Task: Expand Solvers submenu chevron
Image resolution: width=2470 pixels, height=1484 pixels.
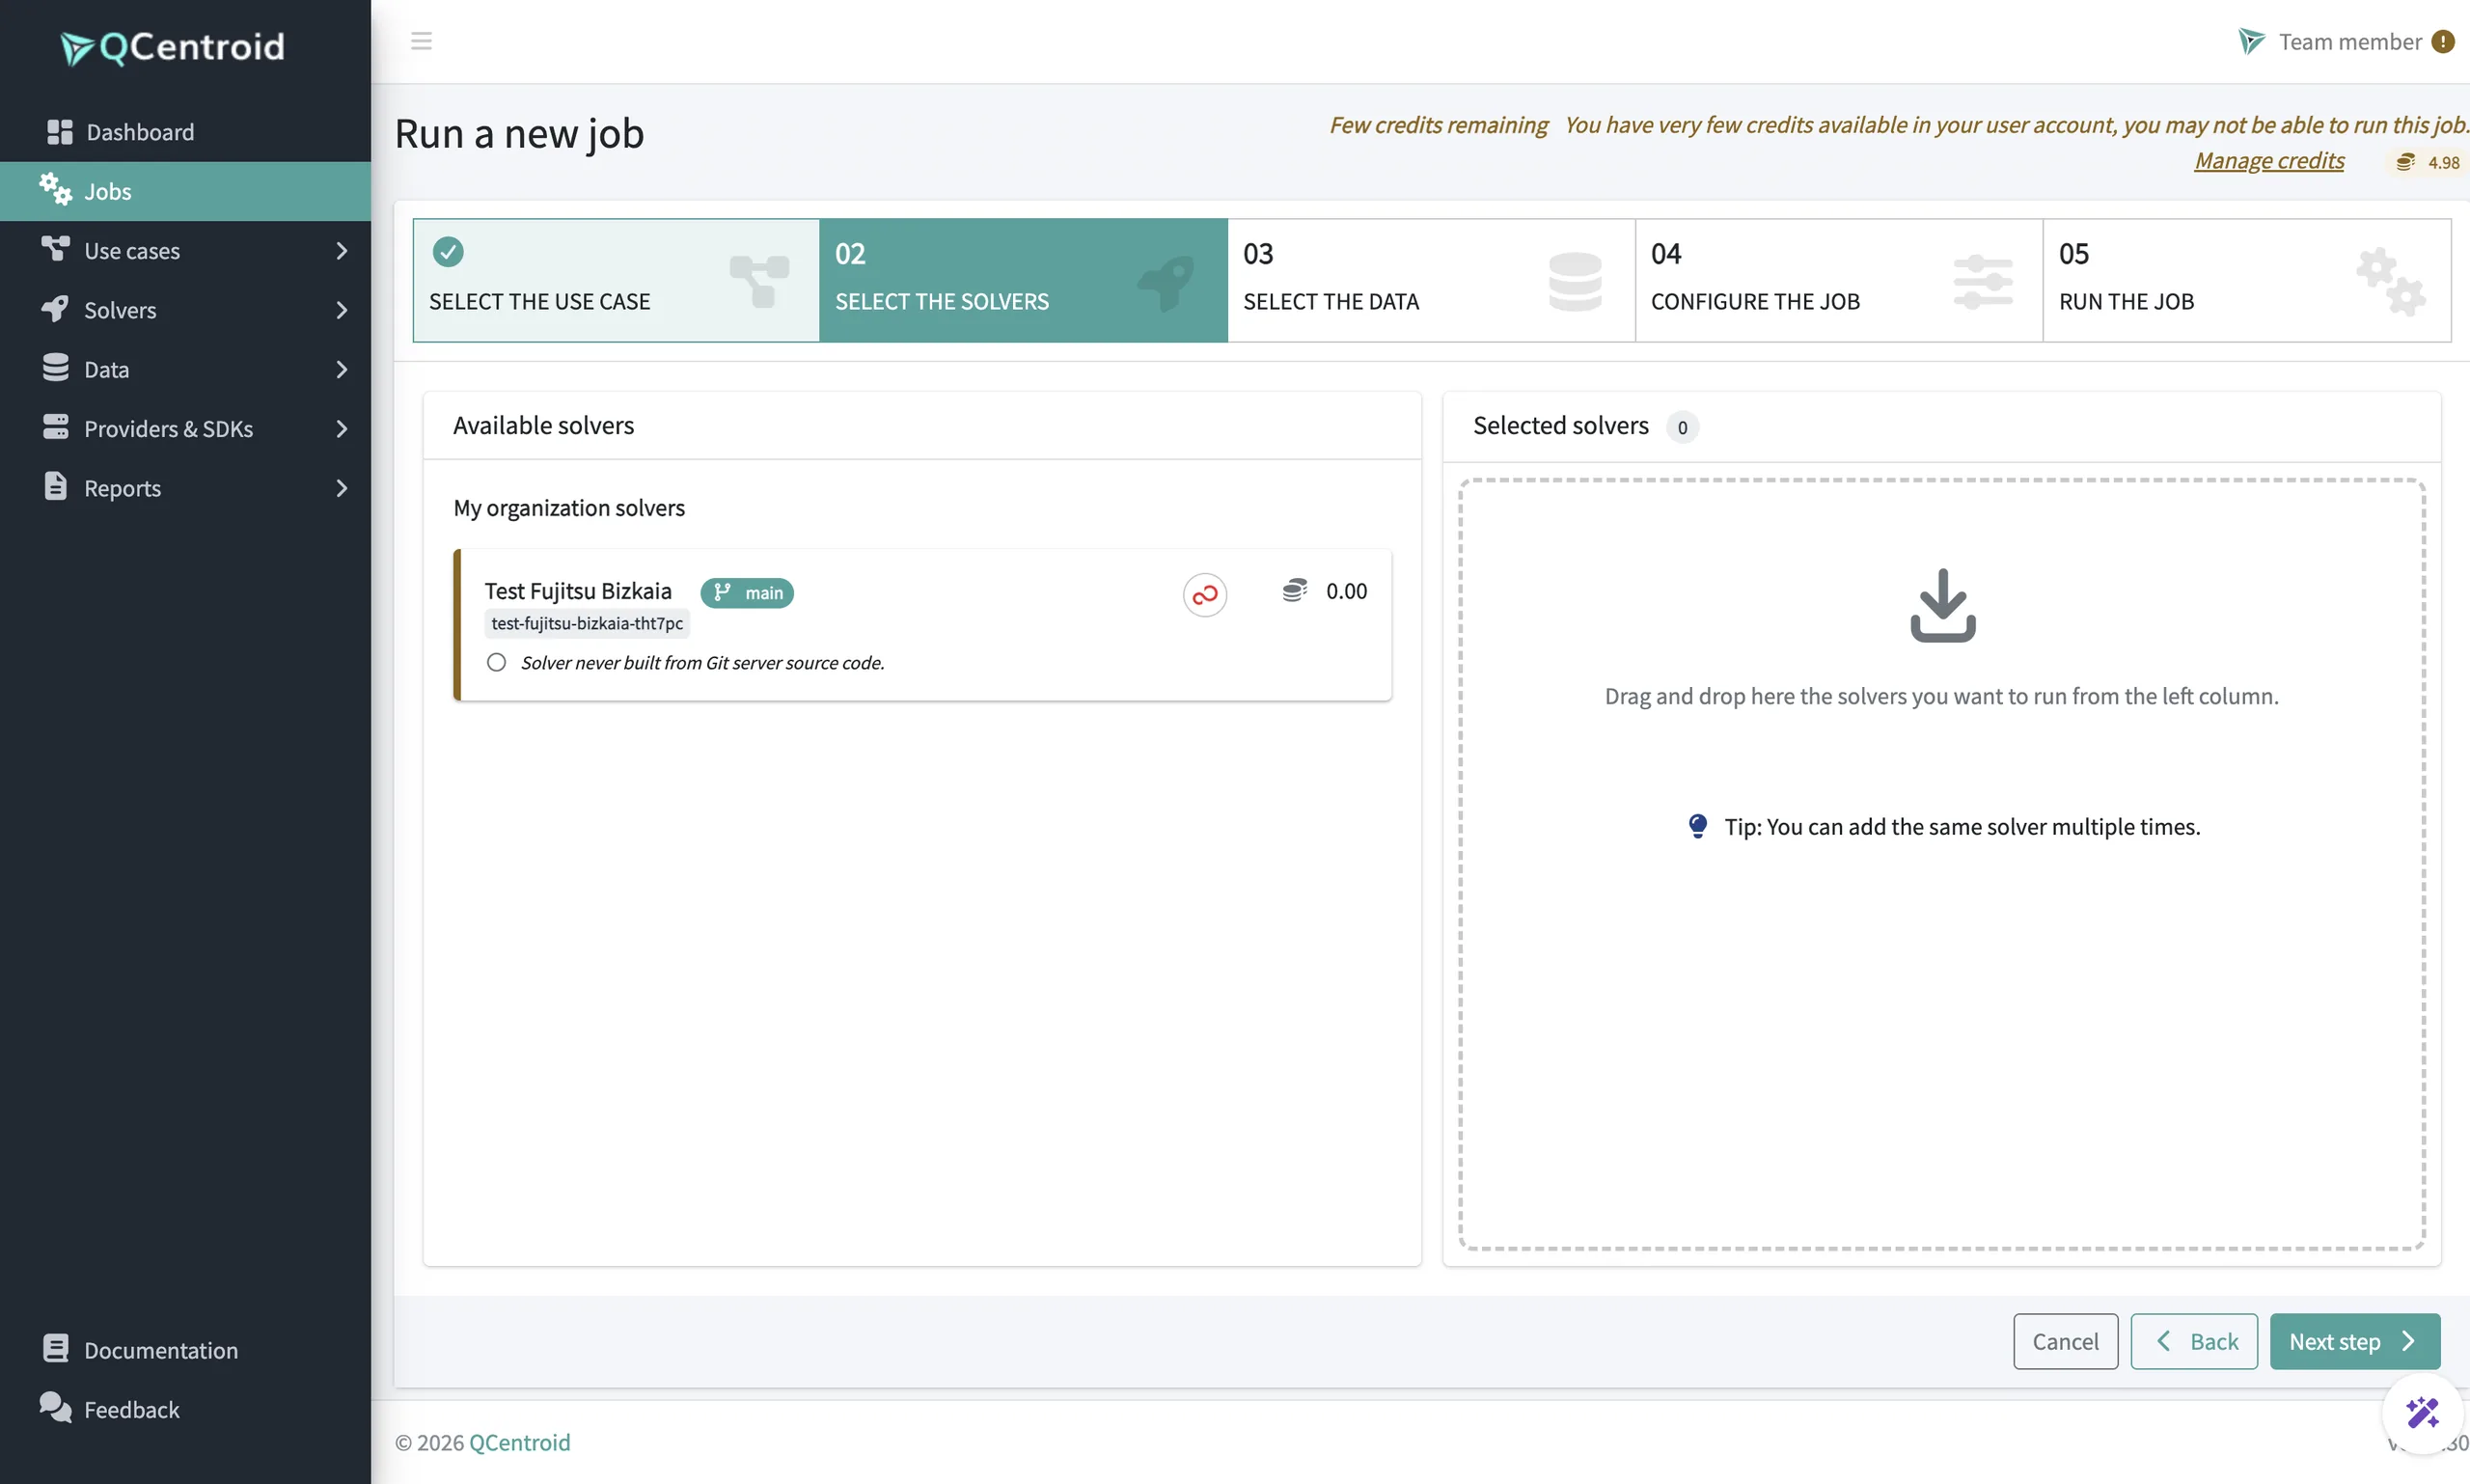Action: tap(341, 310)
